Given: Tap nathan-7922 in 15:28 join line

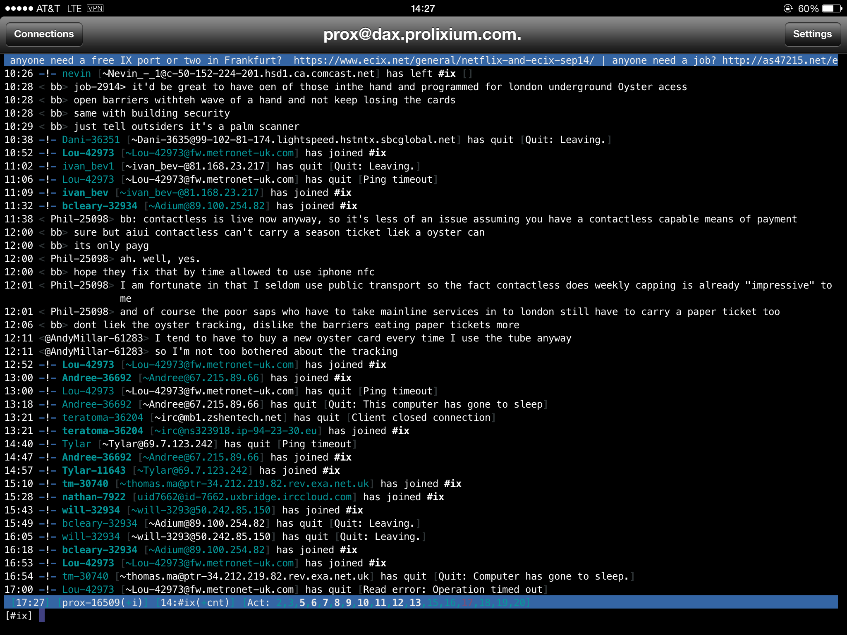Looking at the screenshot, I should point(94,497).
